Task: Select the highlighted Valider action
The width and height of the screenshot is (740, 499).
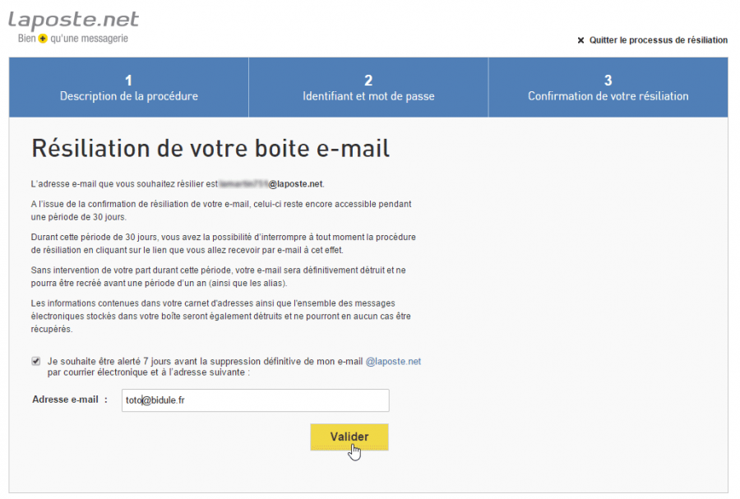Action: point(349,437)
